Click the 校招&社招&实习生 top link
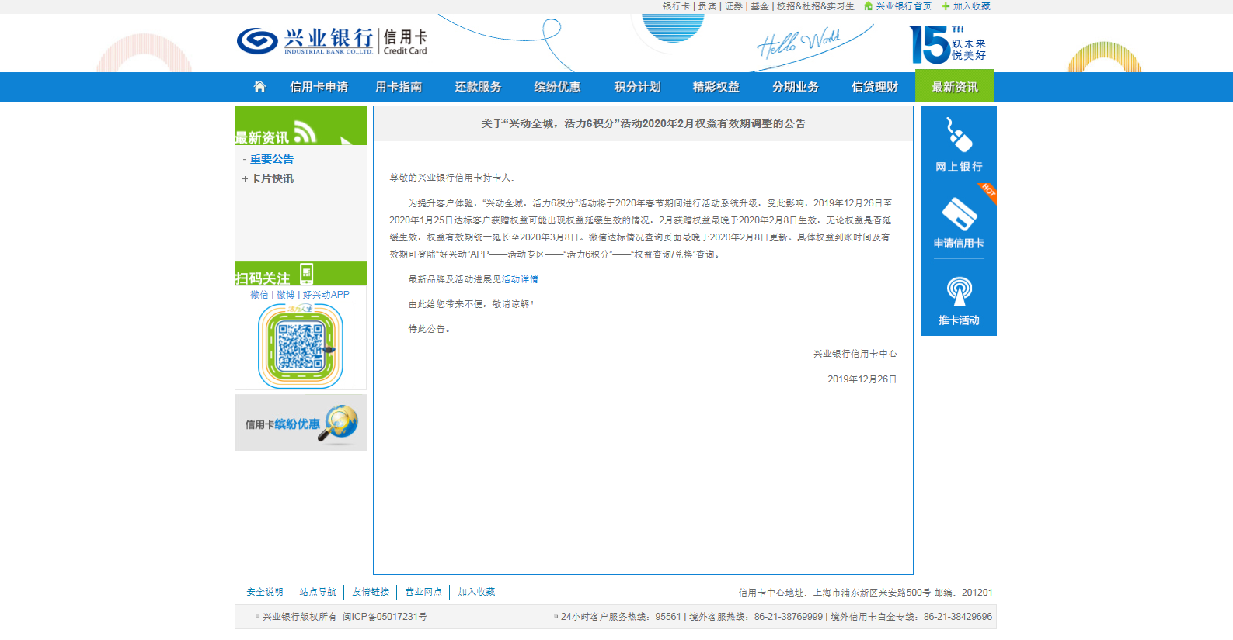The width and height of the screenshot is (1233, 640). 816,6
